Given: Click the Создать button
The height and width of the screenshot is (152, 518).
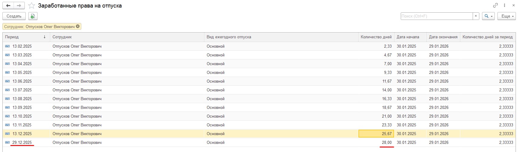Looking at the screenshot, I should 14,16.
